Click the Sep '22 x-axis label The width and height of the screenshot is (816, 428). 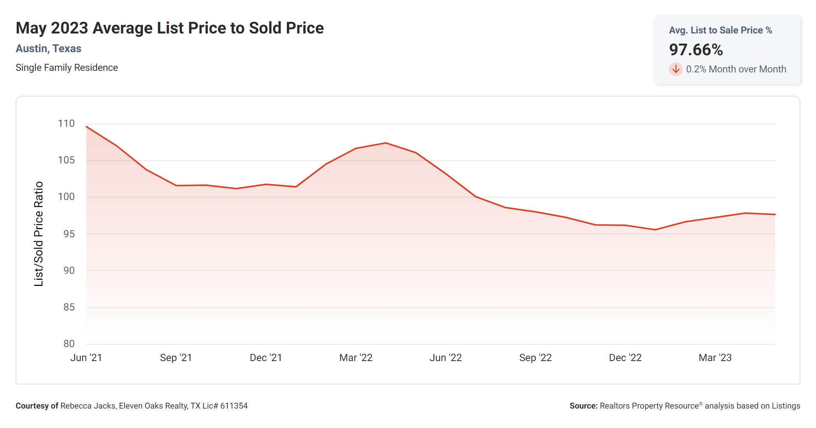point(535,358)
